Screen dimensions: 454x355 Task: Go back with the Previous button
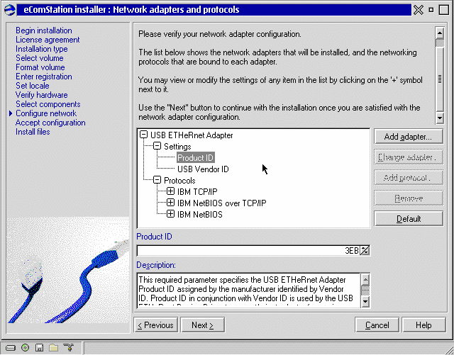point(156,325)
